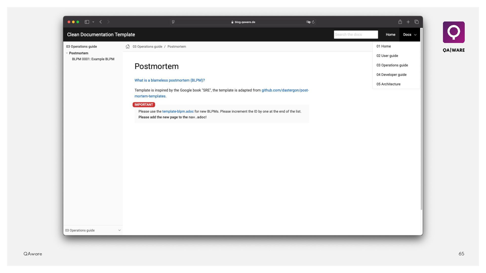Image resolution: width=486 pixels, height=273 pixels.
Task: Open a new tab with the plus icon
Action: pos(408,22)
